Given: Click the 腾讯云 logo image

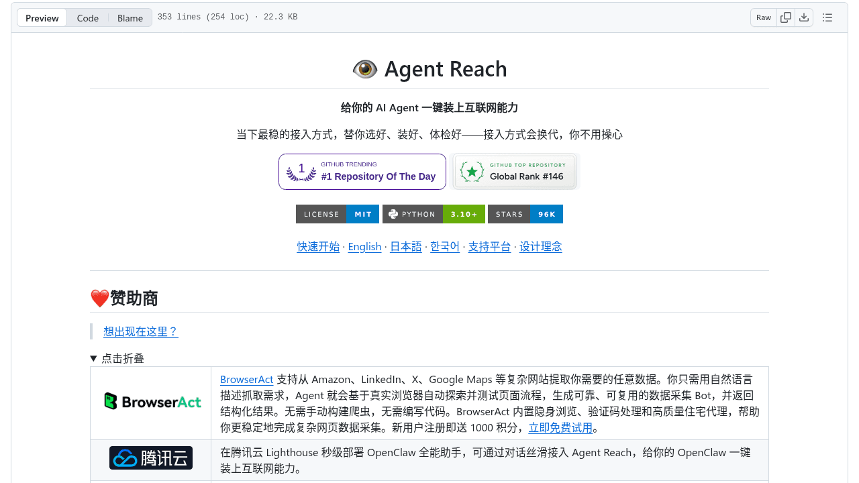Looking at the screenshot, I should point(151,458).
